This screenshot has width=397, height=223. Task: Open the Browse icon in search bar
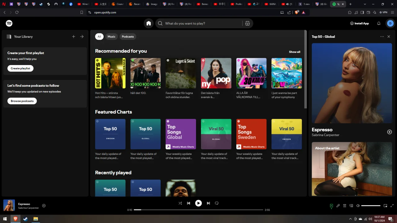(248, 23)
